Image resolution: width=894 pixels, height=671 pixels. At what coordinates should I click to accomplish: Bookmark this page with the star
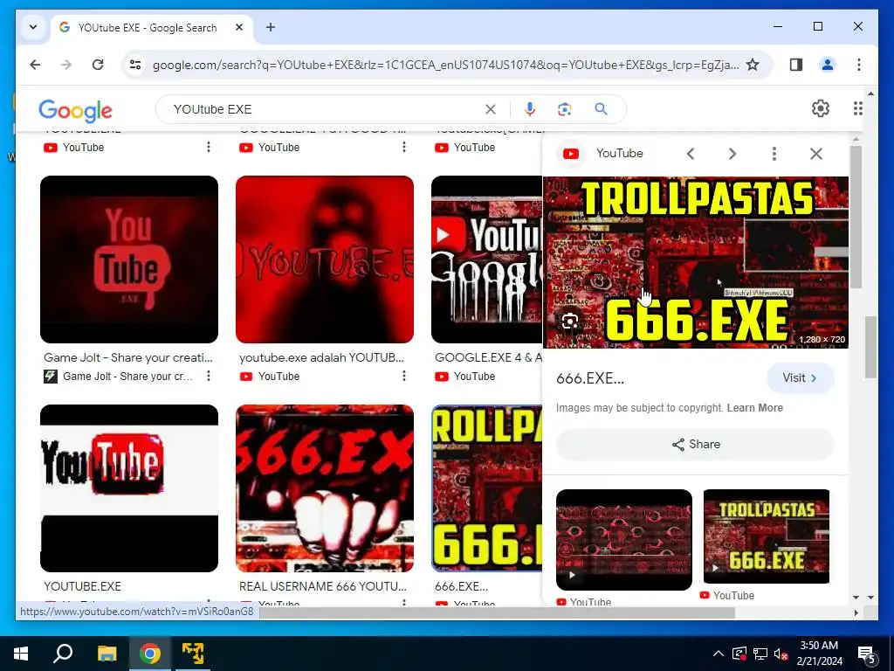[x=753, y=65]
